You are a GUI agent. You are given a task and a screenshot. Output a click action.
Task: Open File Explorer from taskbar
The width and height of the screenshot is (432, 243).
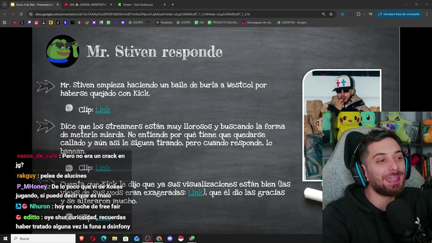[x=115, y=239]
